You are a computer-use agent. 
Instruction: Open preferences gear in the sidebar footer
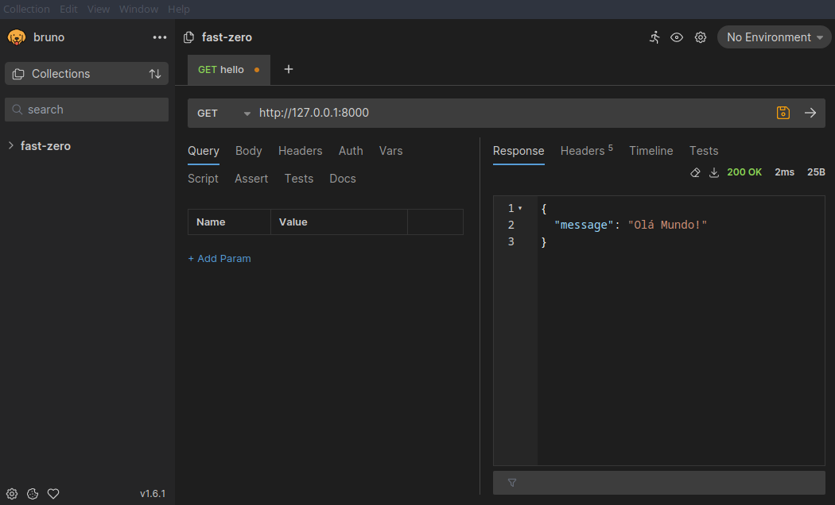click(12, 494)
